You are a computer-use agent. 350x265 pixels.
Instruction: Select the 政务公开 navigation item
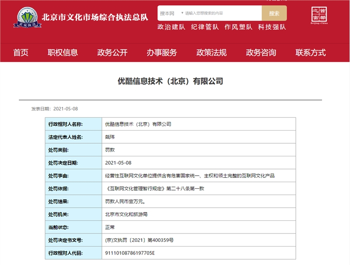point(112,53)
